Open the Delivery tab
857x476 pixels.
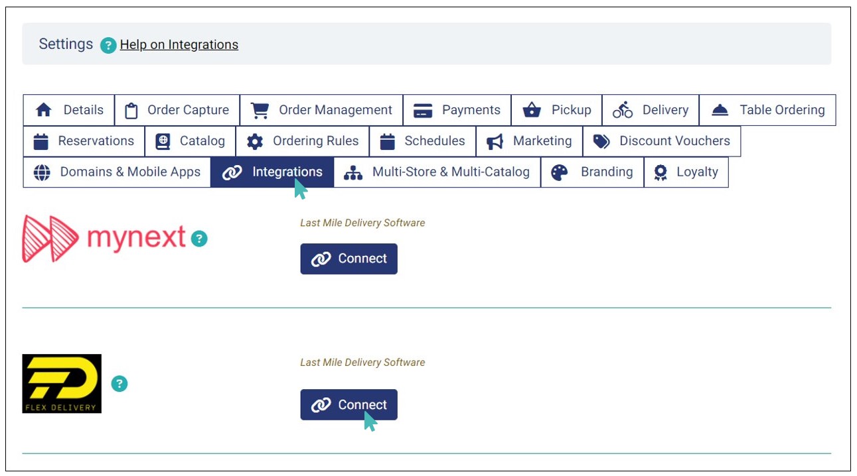pyautogui.click(x=651, y=110)
